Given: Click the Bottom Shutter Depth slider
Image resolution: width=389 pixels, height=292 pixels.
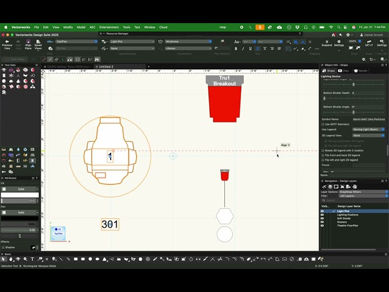Looking at the screenshot, I should [354, 99].
